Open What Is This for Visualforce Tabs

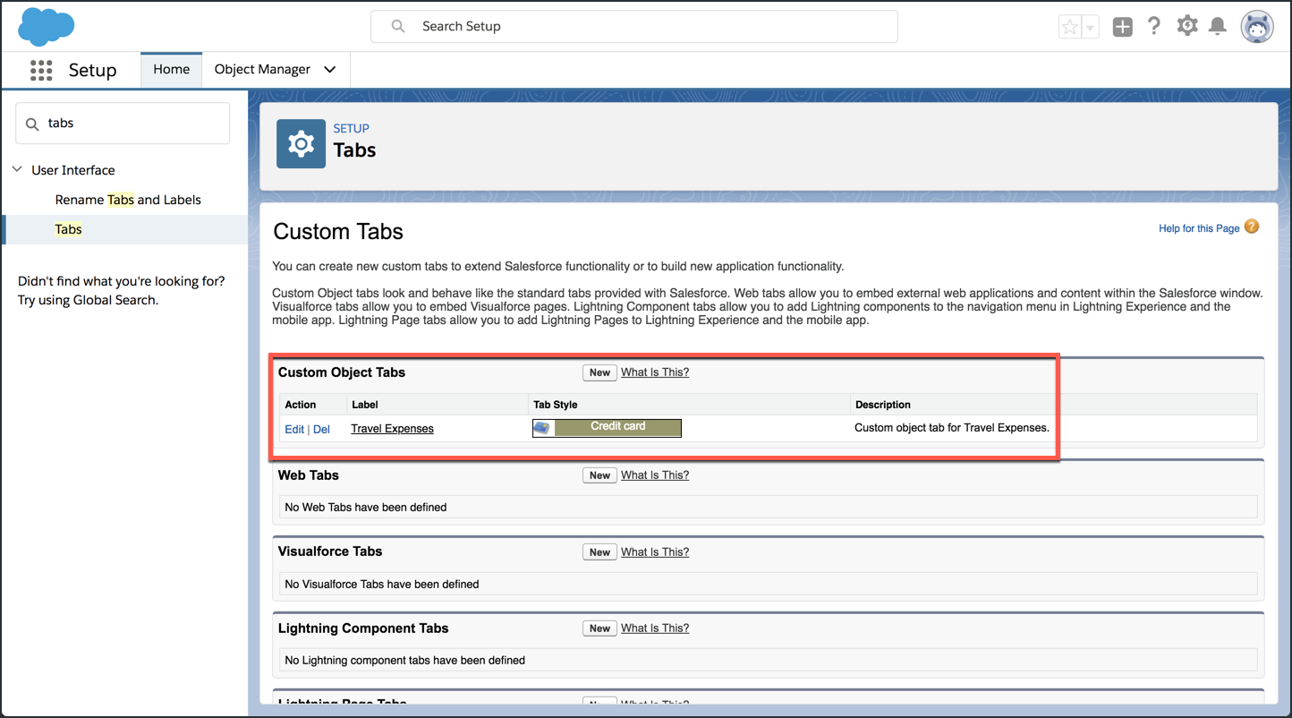pos(655,552)
